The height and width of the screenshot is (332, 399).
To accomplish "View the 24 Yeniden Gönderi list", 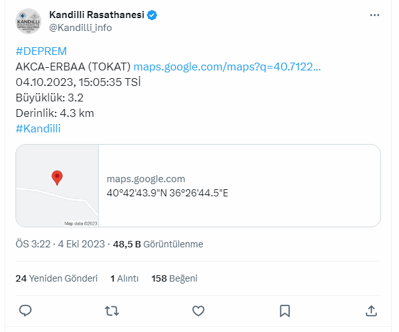I will tap(56, 278).
